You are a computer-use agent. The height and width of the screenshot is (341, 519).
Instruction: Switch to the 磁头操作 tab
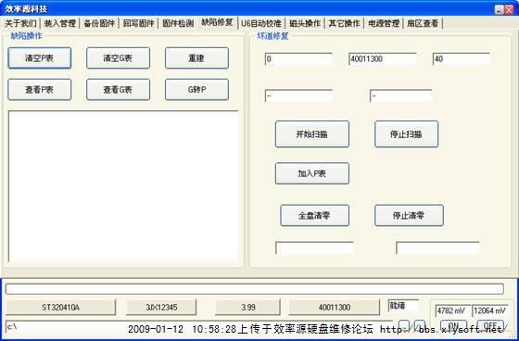(305, 23)
